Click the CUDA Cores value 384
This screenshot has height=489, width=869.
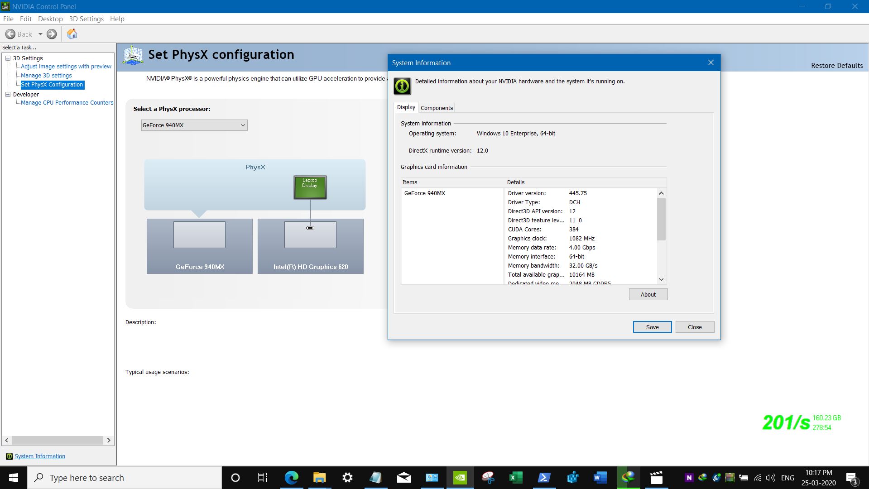tap(574, 229)
